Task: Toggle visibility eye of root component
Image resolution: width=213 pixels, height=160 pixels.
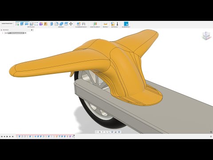Action: pos(6,33)
